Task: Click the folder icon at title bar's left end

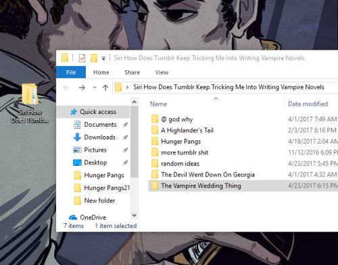Action: coord(65,58)
